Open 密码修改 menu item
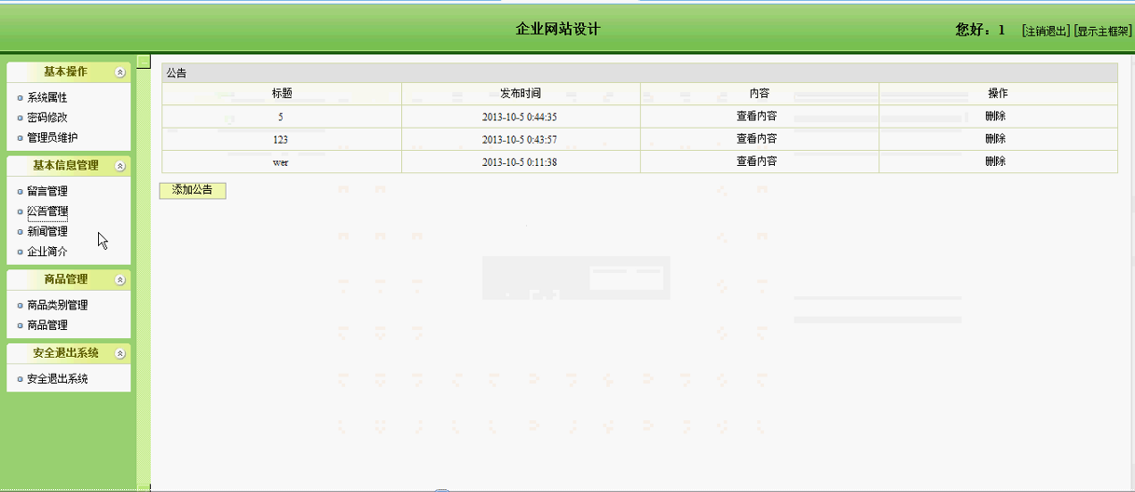Viewport: 1135px width, 492px height. pyautogui.click(x=48, y=117)
